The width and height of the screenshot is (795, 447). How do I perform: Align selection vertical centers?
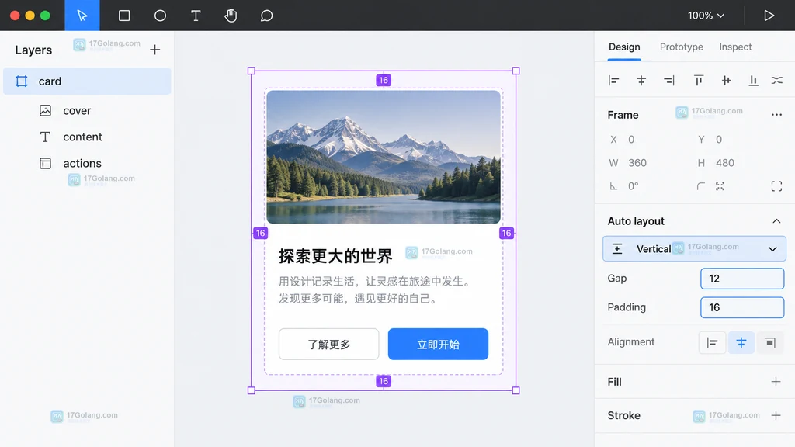(726, 80)
